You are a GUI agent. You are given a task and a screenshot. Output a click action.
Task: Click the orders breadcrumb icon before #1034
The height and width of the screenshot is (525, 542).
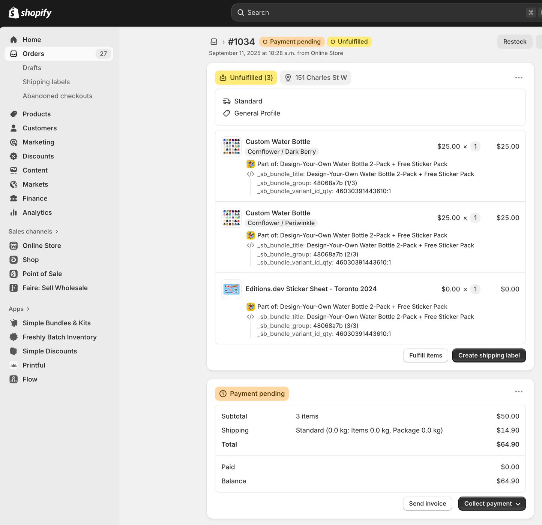pos(214,42)
